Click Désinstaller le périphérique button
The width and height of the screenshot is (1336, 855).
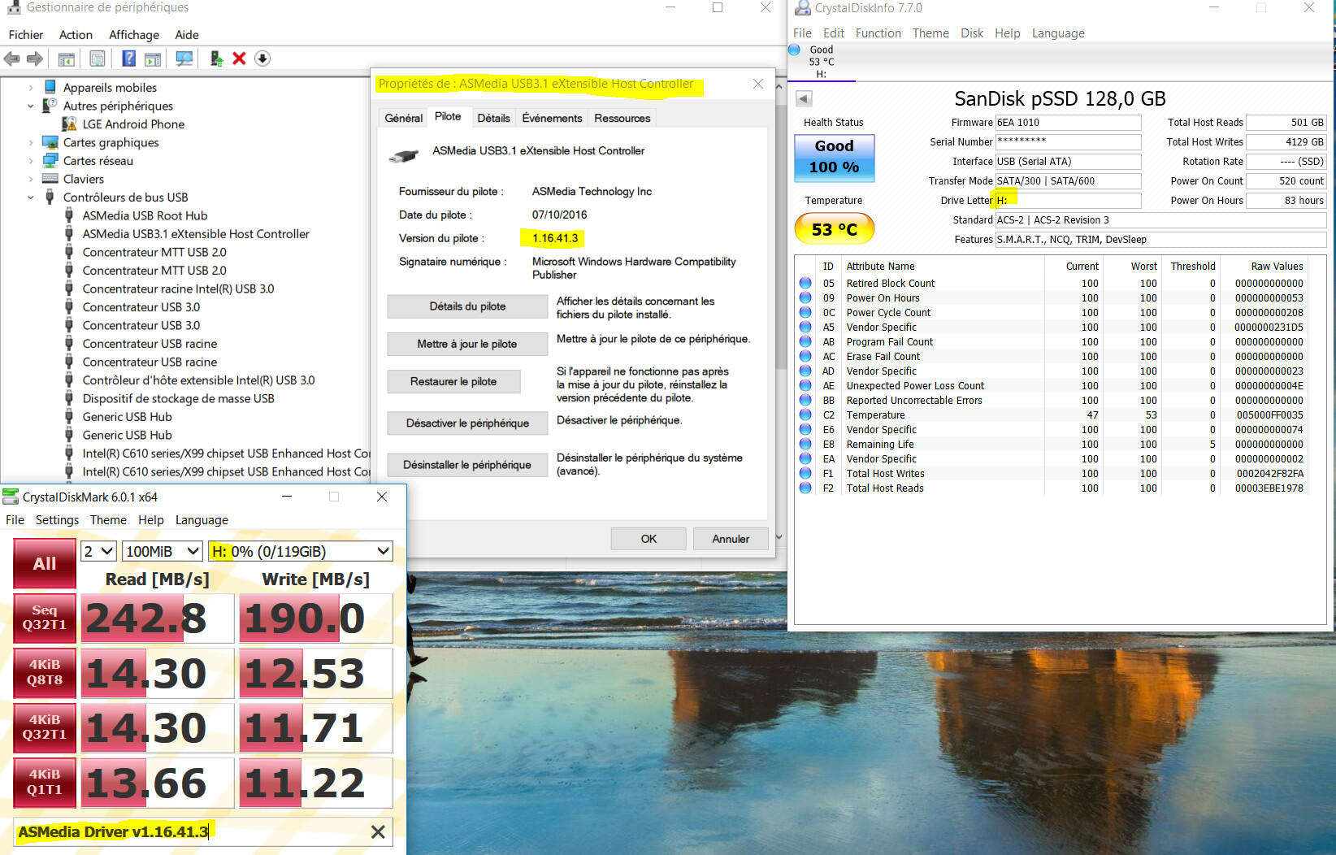pos(467,465)
